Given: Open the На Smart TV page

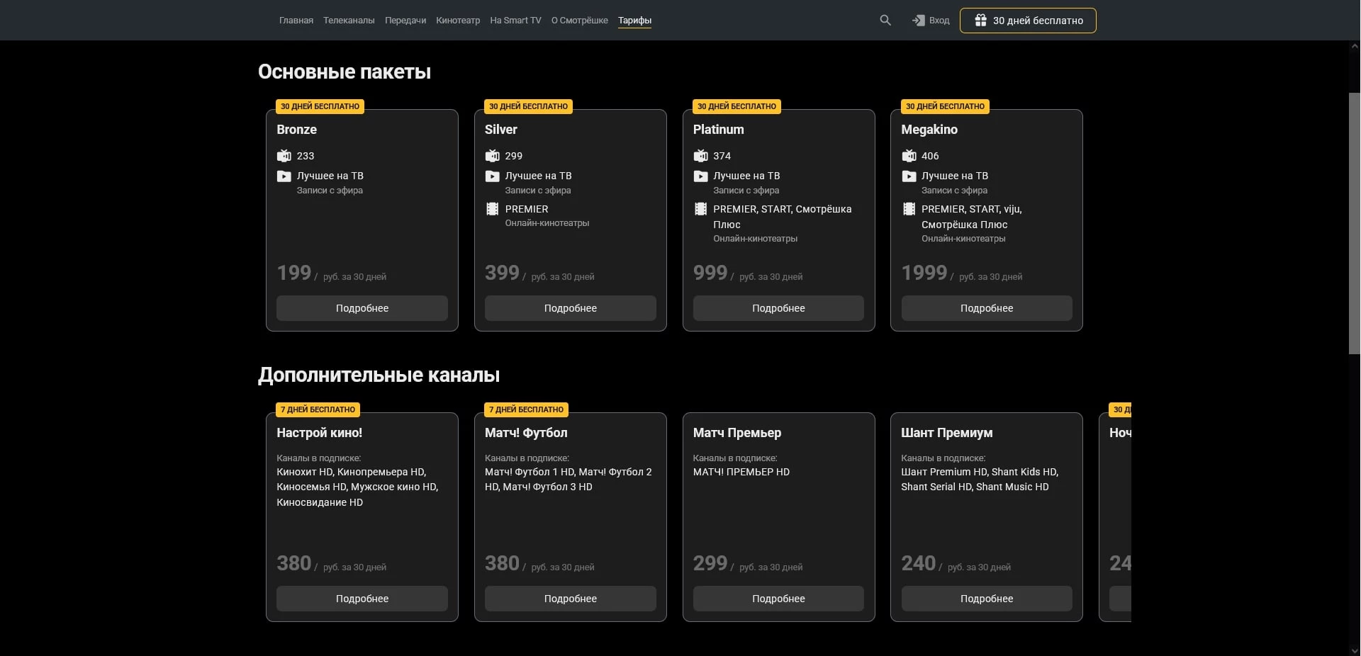Looking at the screenshot, I should [x=515, y=21].
